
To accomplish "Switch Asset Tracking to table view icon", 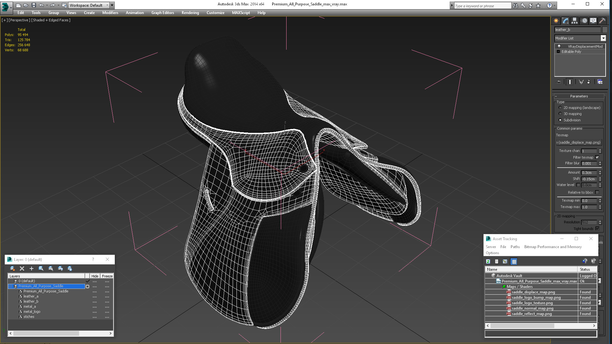I will pyautogui.click(x=514, y=262).
